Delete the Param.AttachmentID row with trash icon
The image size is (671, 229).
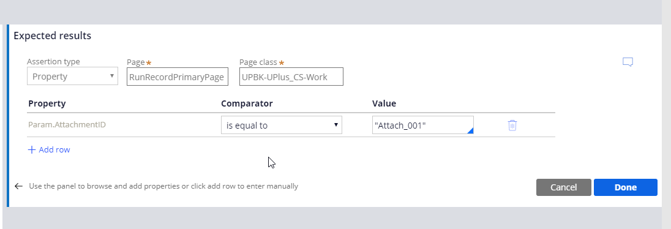[x=512, y=125]
